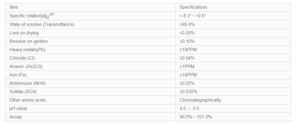The width and height of the screenshot is (297, 124).
Task: Click the ≤0.50% loss on drying value
Action: [x=187, y=33]
